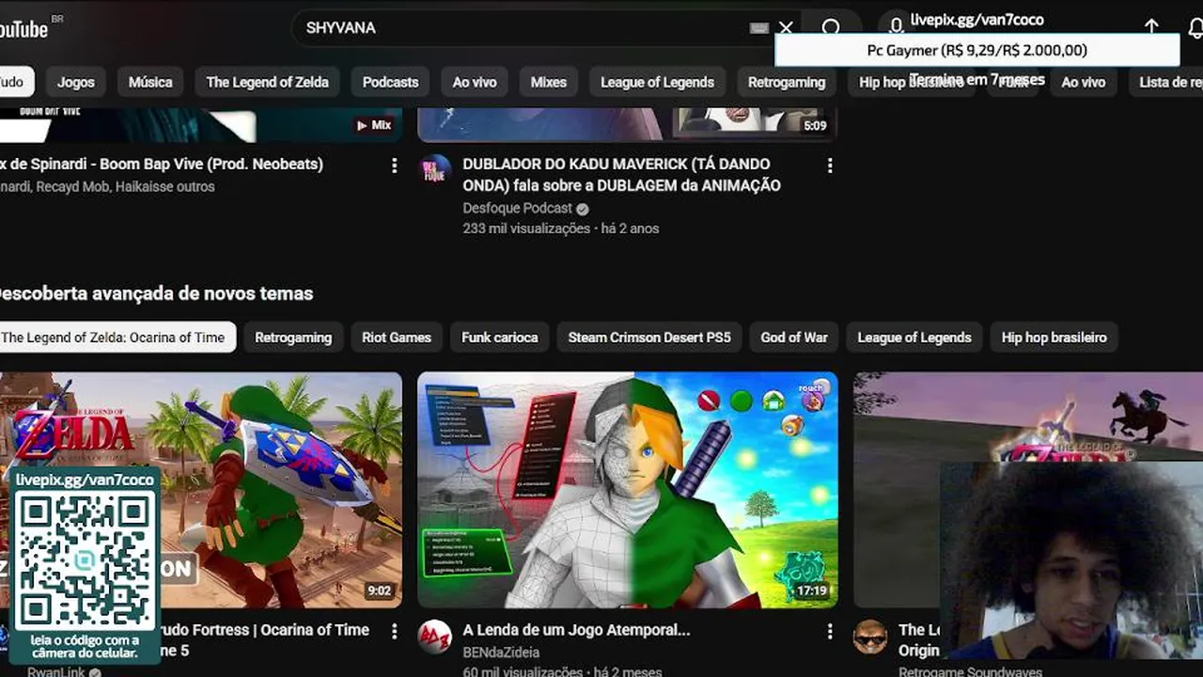Select the first Ao vivo filter chip
The image size is (1203, 677).
[x=475, y=82]
